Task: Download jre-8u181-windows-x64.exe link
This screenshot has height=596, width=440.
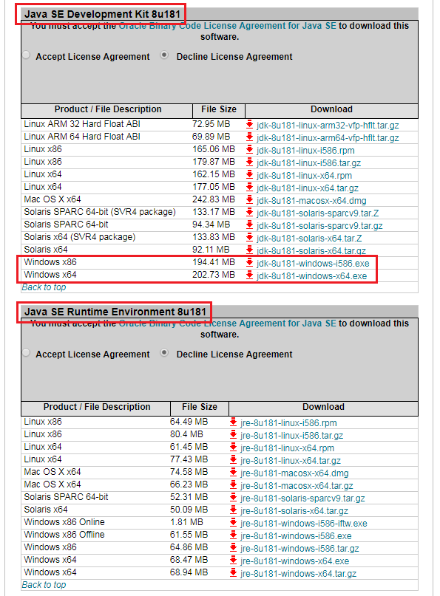Action: tap(294, 561)
